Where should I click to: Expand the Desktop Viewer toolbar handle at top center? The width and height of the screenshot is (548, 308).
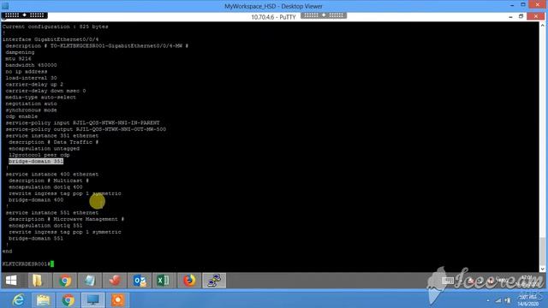pyautogui.click(x=324, y=15)
